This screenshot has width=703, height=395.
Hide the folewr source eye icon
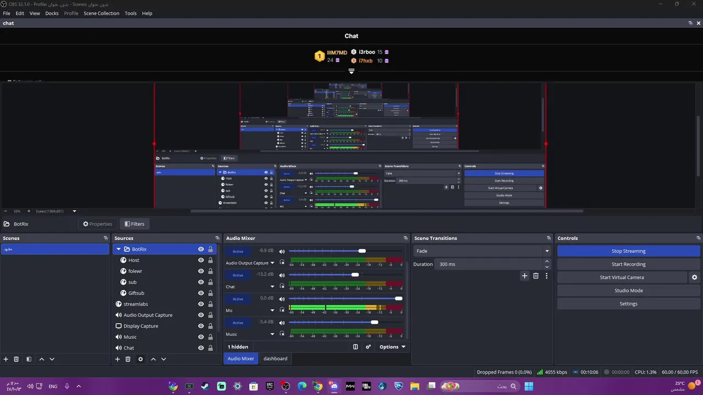tap(201, 271)
